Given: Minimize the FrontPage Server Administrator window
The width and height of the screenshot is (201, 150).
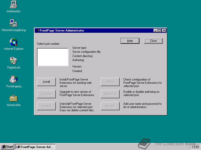Looking at the screenshot, I should (x=155, y=30).
